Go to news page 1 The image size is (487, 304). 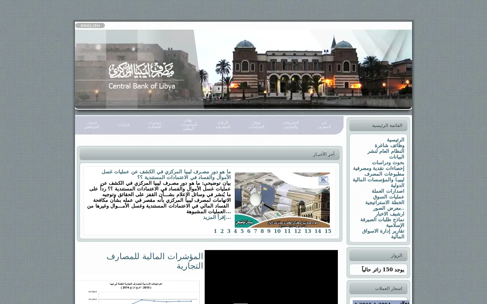[215, 231]
